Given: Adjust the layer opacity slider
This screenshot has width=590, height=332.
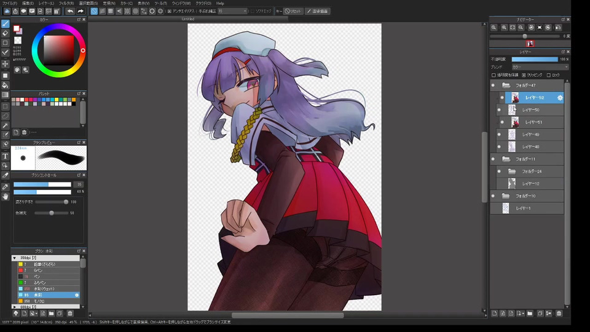Looking at the screenshot, I should tap(535, 59).
